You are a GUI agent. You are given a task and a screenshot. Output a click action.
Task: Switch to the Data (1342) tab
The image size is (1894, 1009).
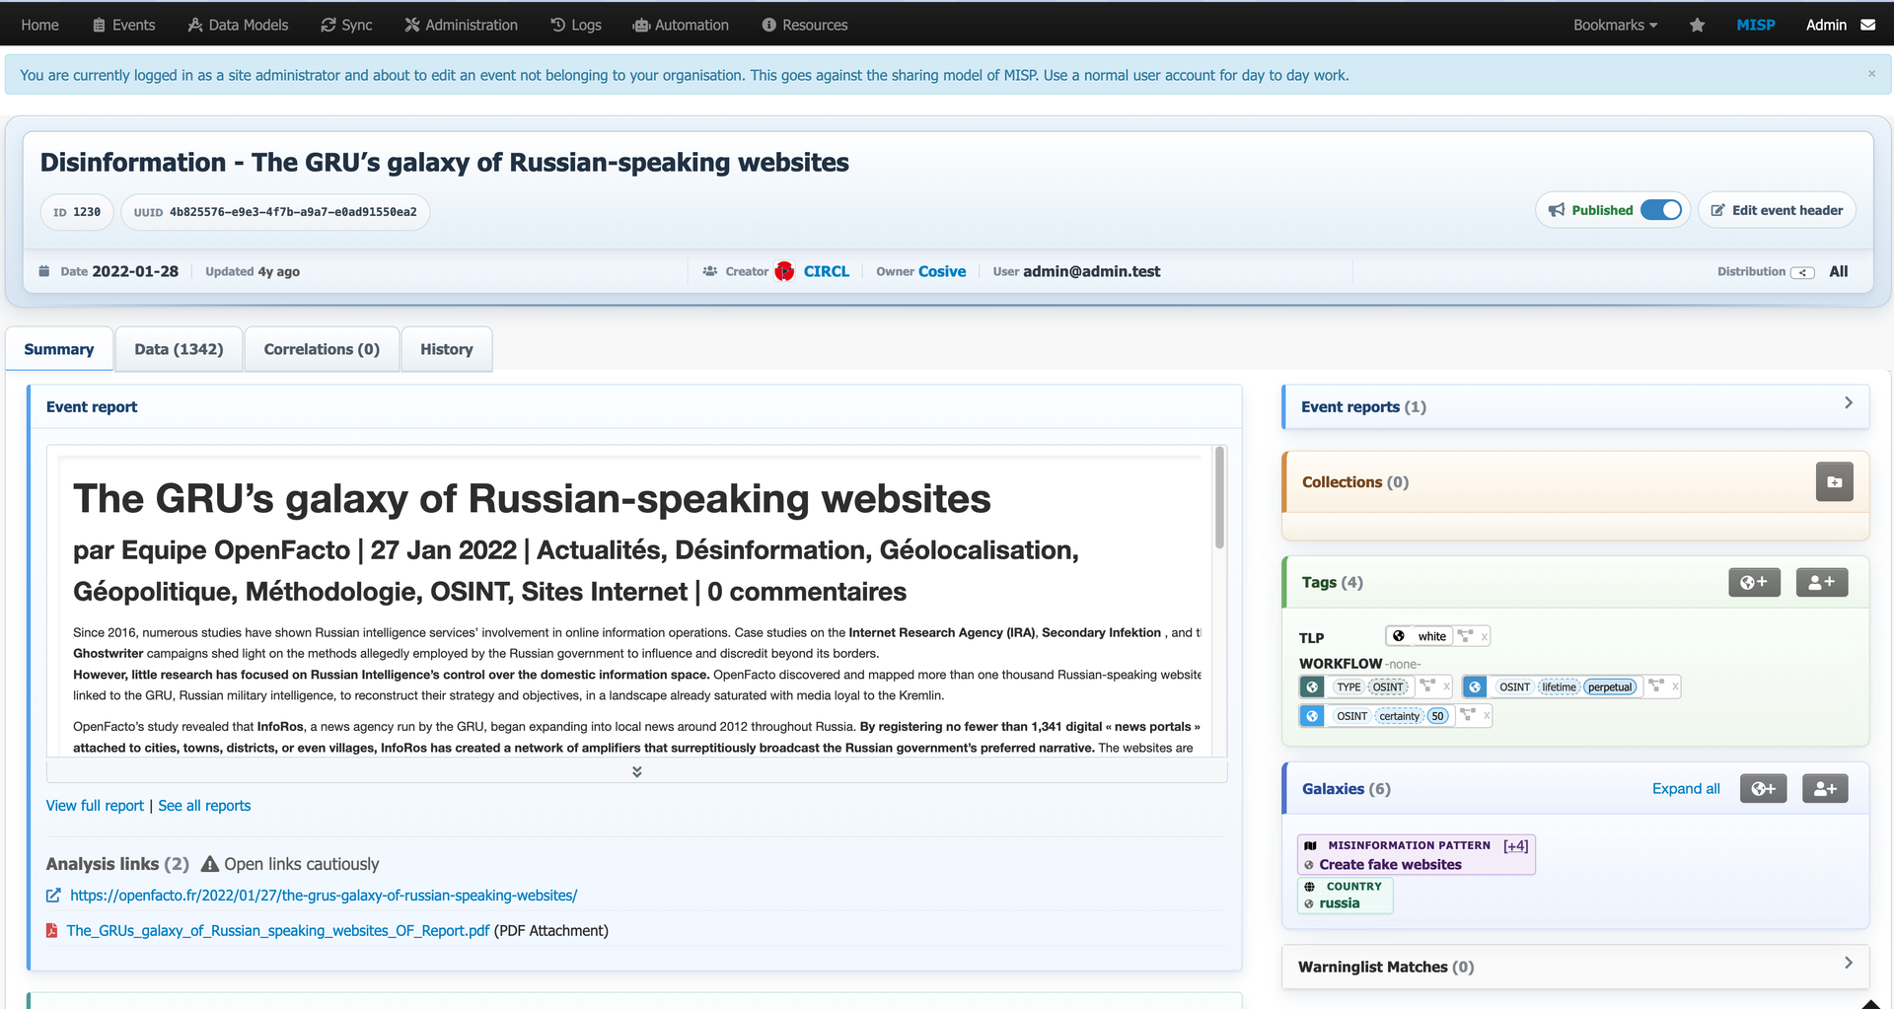pyautogui.click(x=179, y=349)
